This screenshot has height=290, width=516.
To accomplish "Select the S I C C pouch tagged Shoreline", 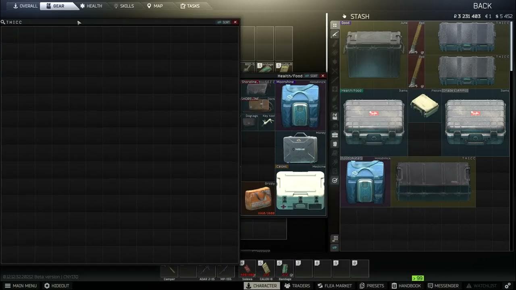I will click(258, 88).
